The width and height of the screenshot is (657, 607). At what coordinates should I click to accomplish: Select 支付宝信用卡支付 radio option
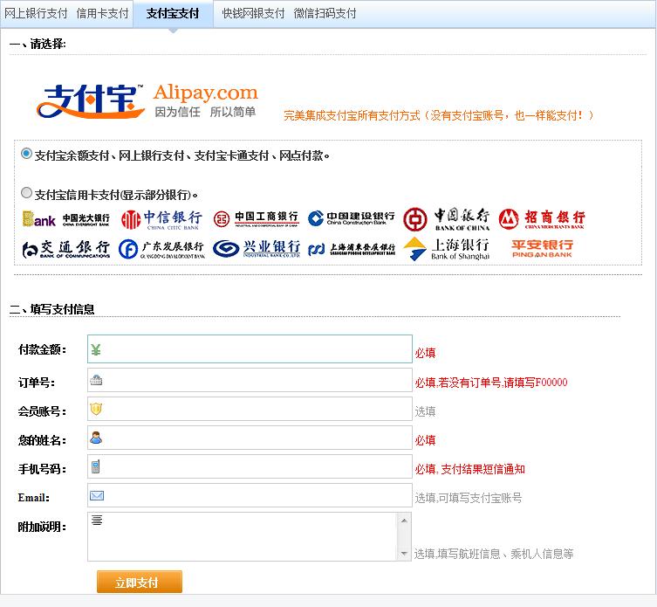pos(26,193)
